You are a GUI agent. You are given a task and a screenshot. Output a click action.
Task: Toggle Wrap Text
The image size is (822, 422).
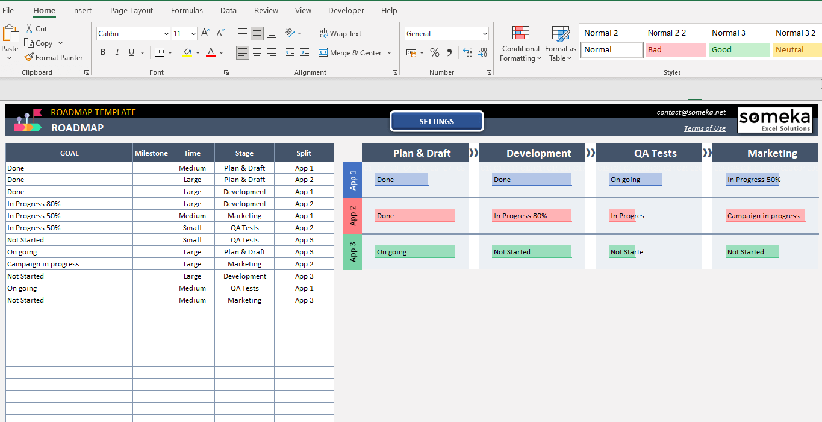[x=340, y=34]
